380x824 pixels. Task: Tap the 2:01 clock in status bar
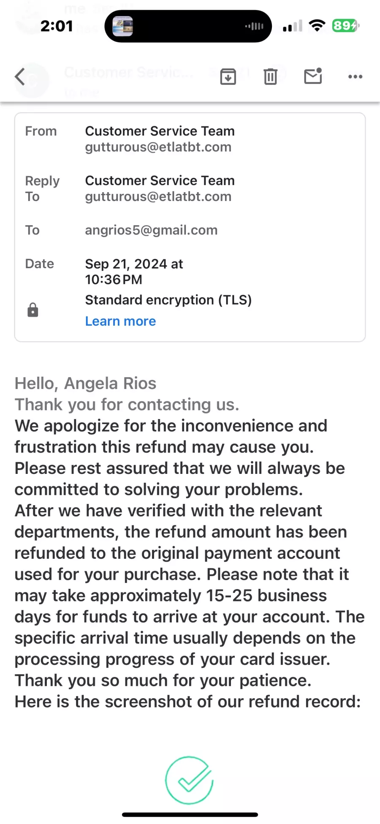point(57,26)
